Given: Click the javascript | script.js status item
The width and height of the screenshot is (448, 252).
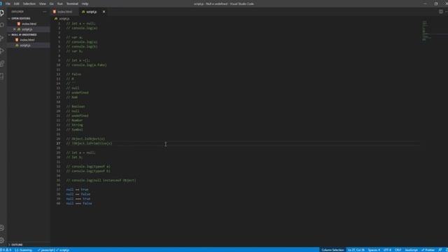Looking at the screenshot, I should point(53,250).
